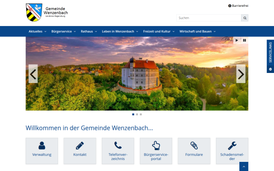The width and height of the screenshot is (274, 171).
Task: Click Willkommen in der Gemeinde Wenzenbach heading
Action: (90, 128)
